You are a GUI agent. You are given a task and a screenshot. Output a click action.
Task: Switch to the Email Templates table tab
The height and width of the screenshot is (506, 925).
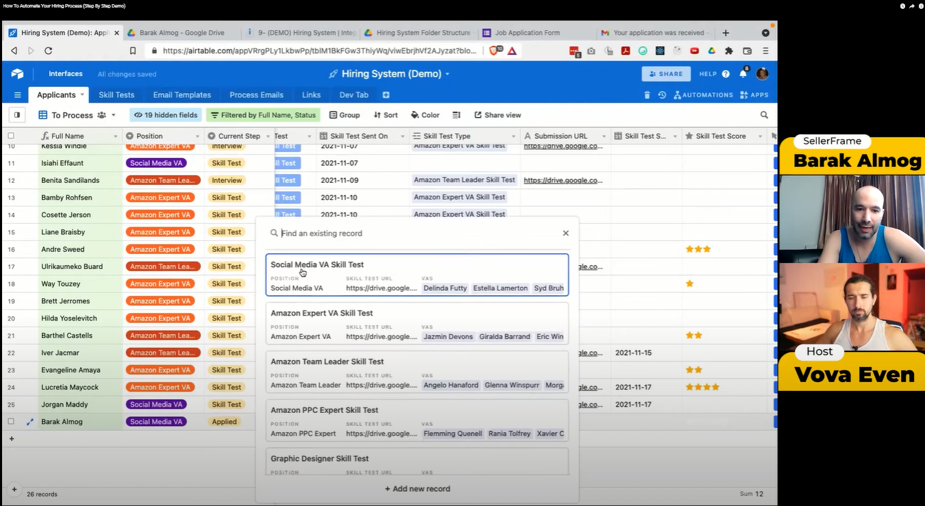click(x=182, y=95)
